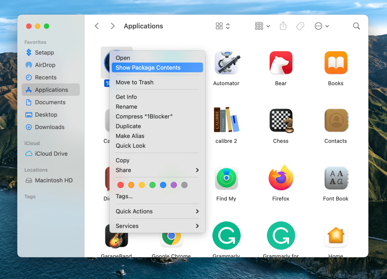This screenshot has width=387, height=279.
Task: Apply the gray tag color
Action: (x=184, y=185)
